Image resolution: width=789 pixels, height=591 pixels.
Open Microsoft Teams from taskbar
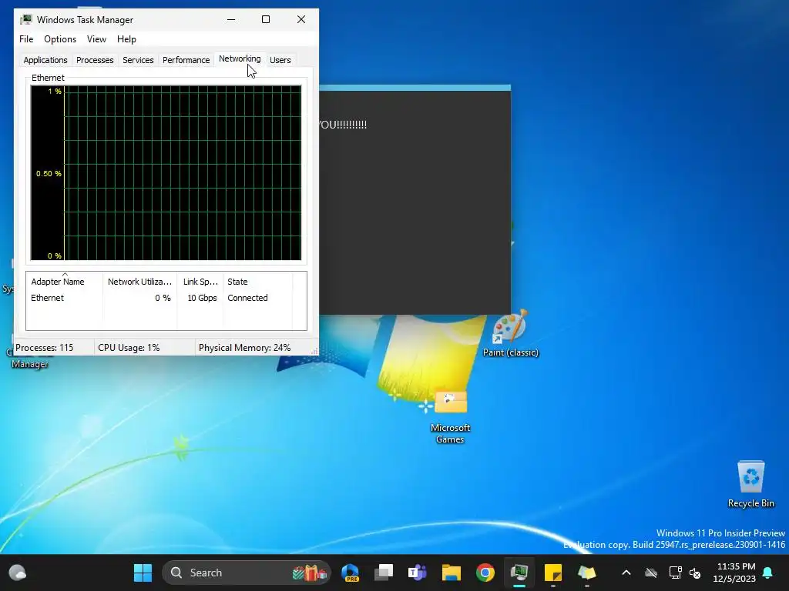tap(417, 573)
